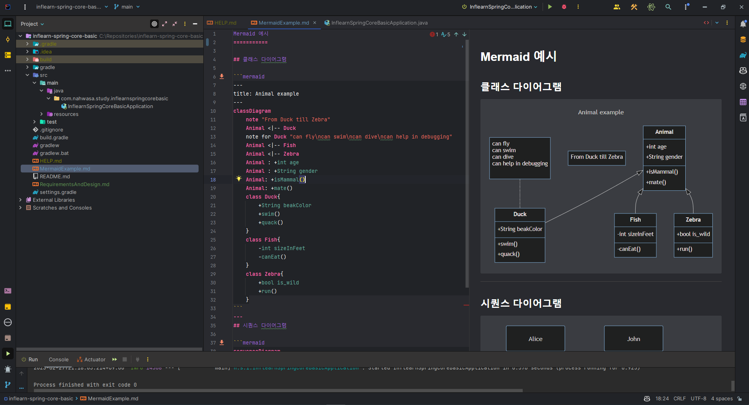Close the MermaidExample.md tab
This screenshot has height=405, width=749.
315,23
